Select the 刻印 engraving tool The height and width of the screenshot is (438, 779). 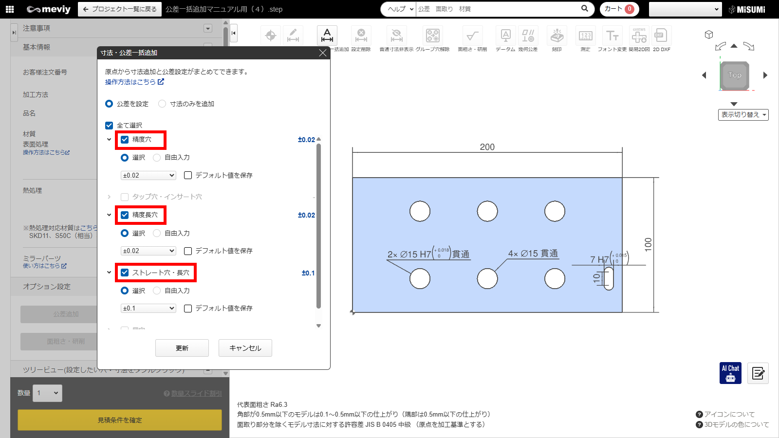(556, 36)
